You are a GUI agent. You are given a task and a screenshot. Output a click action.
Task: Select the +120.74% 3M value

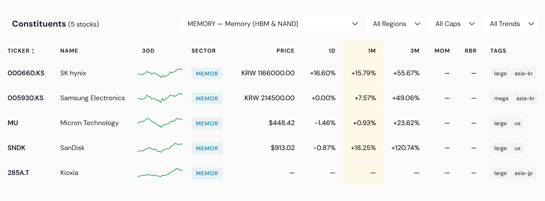click(x=405, y=148)
